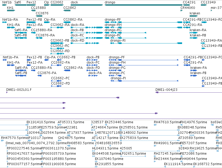Click the dock-RB transcript label
The image size is (222, 168).
77,30
